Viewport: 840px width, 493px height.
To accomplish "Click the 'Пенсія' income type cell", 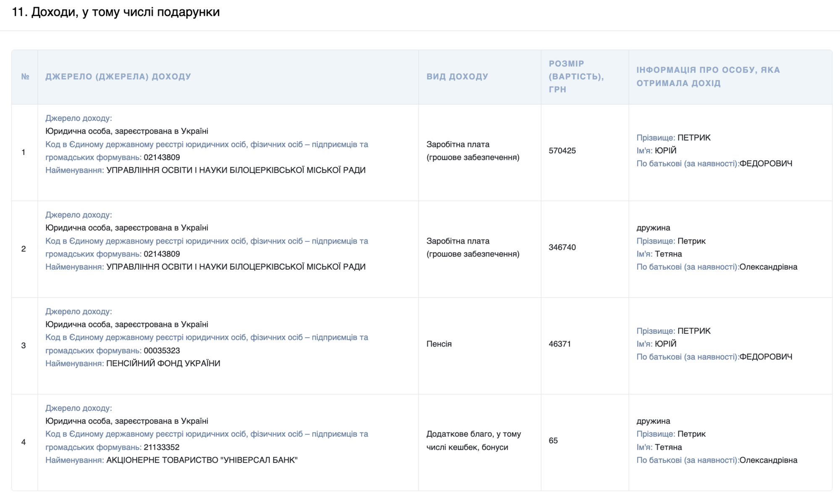I will pos(439,344).
